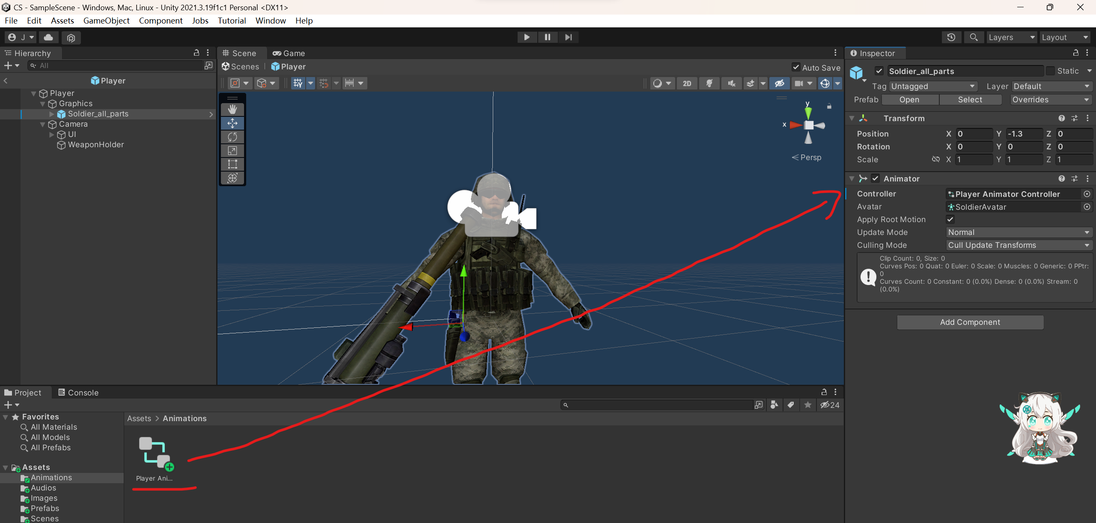Click the Play button
The image size is (1096, 523).
527,37
